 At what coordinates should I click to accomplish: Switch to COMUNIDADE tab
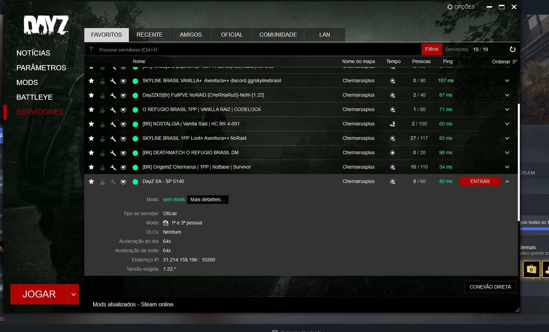278,35
